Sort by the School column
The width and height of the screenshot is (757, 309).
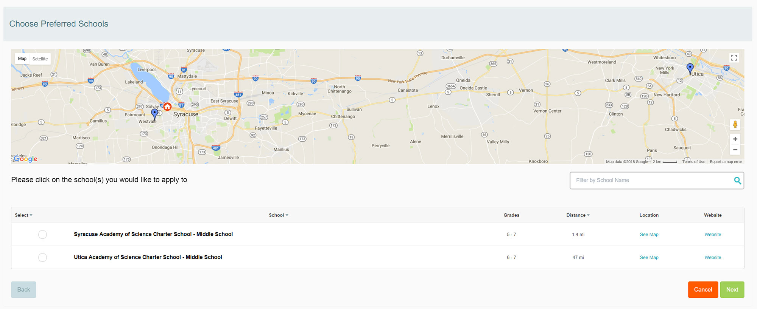279,215
